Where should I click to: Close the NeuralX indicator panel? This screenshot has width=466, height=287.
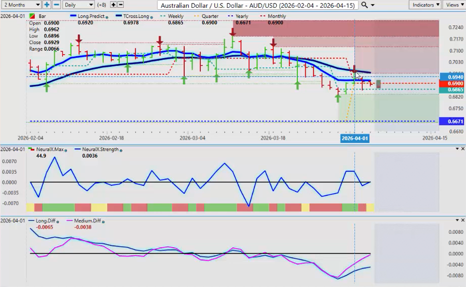[463, 148]
